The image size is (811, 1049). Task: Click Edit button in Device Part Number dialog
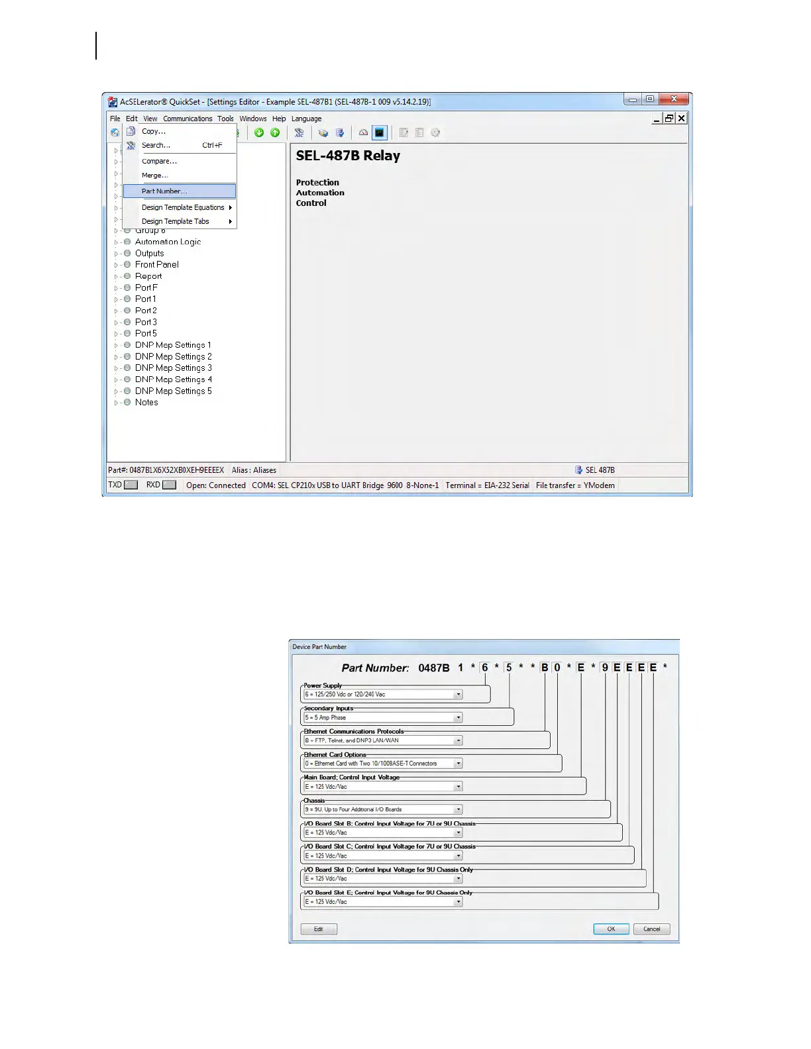(x=319, y=929)
